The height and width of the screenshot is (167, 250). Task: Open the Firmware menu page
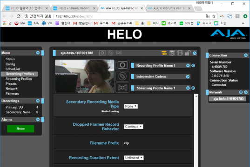click(12, 94)
